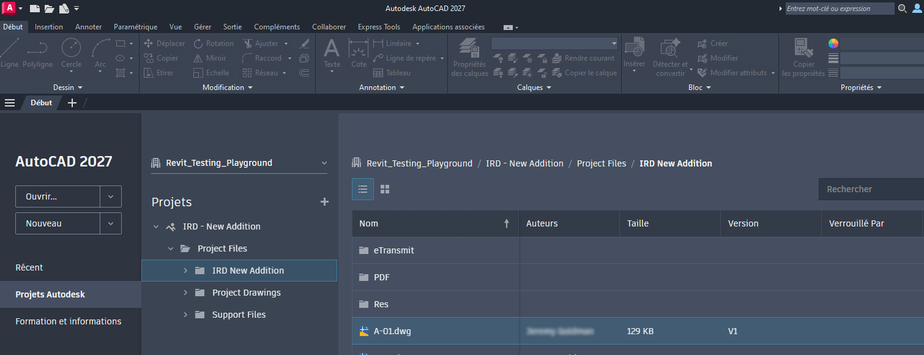Click the Copier tool in Modification panel

point(161,58)
